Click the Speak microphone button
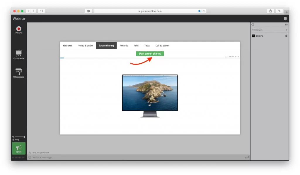Image resolution: width=300 pixels, height=175 pixels. pyautogui.click(x=18, y=149)
